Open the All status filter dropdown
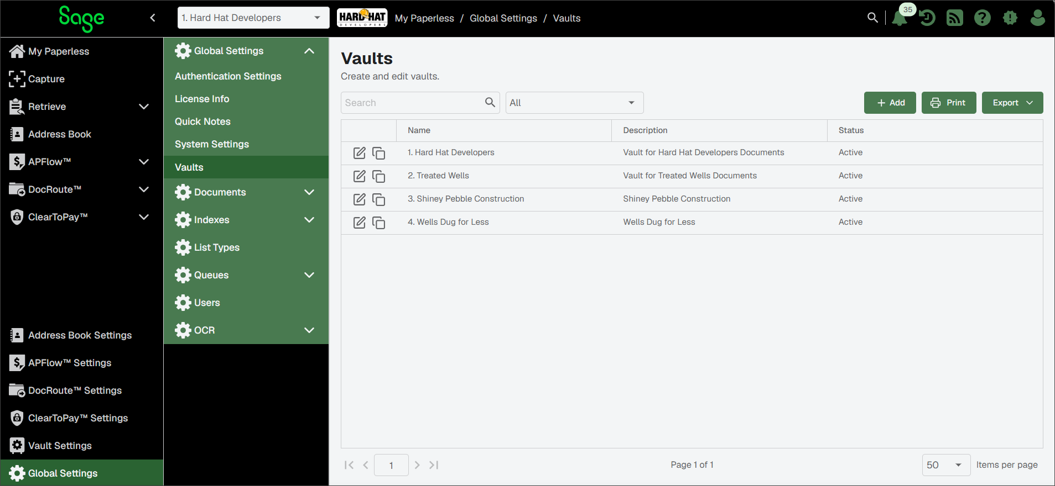Screen dimensions: 1055x486 (574, 103)
